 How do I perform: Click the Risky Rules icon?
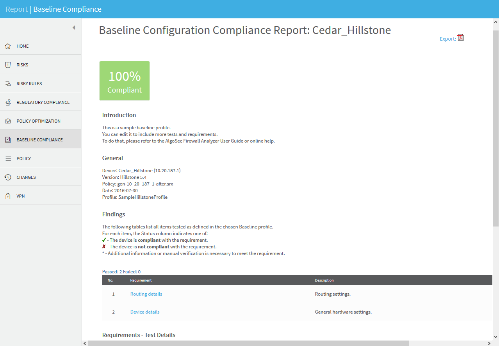coord(8,84)
